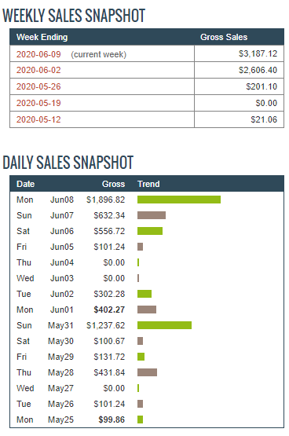The width and height of the screenshot is (289, 436).
Task: Open the 2020-05-12 week ending link
Action: 38,119
